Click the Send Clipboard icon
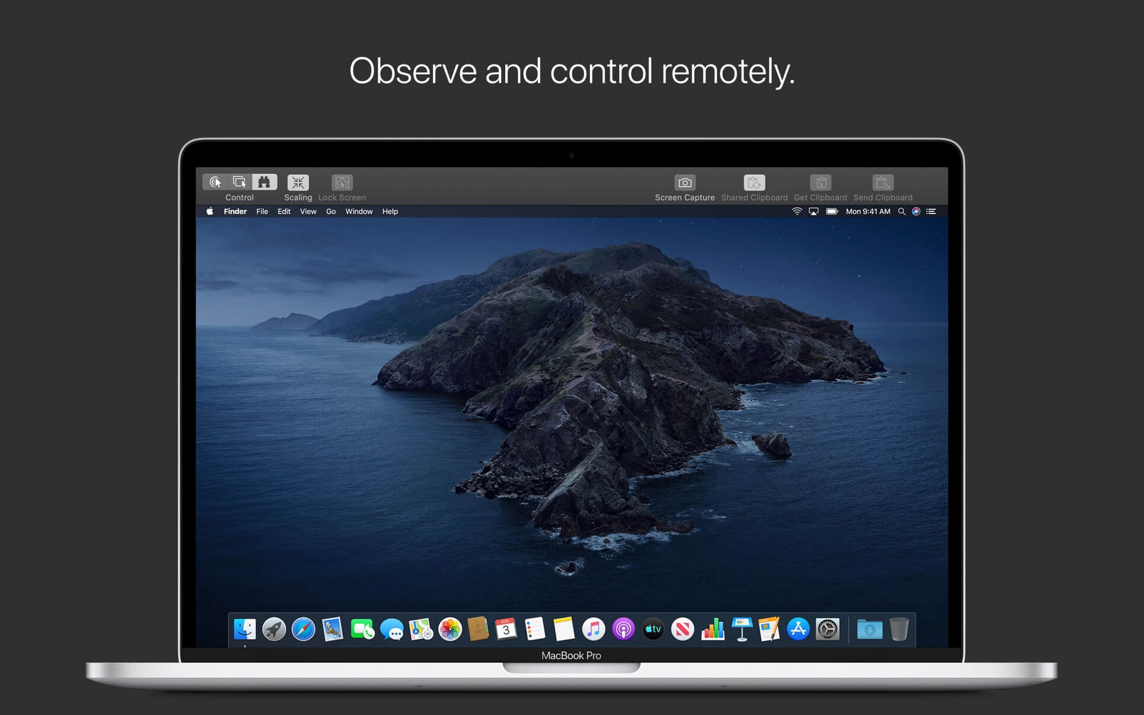 882,183
